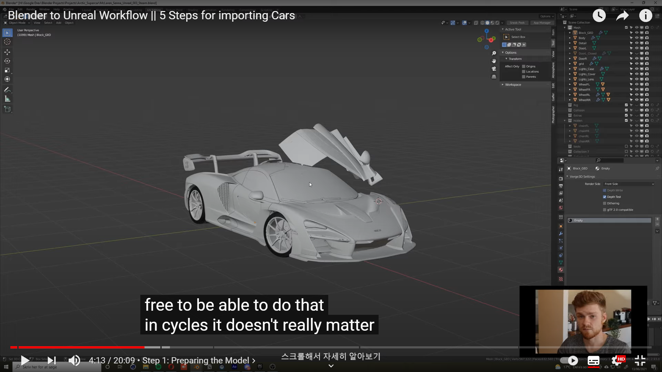Click the viewport zoom magnifier icon

494,53
